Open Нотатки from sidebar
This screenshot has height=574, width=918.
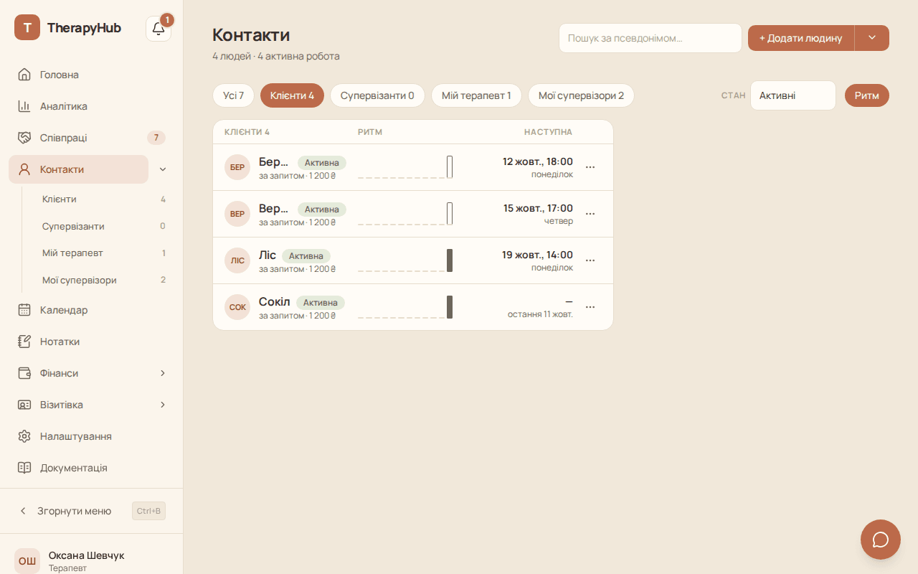92,342
